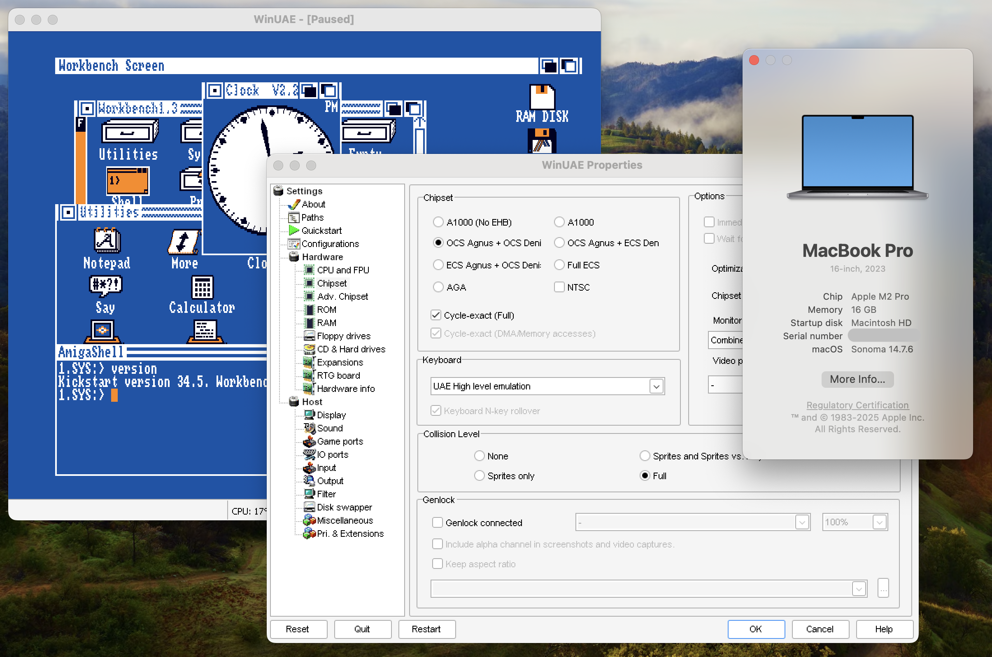Open the Filter settings icon
Viewport: 992px width, 657px height.
tap(309, 494)
